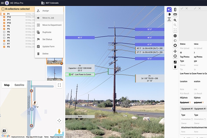Open the map Terms link
Image resolution: width=207 pixels, height=138 pixels.
(x=46, y=137)
